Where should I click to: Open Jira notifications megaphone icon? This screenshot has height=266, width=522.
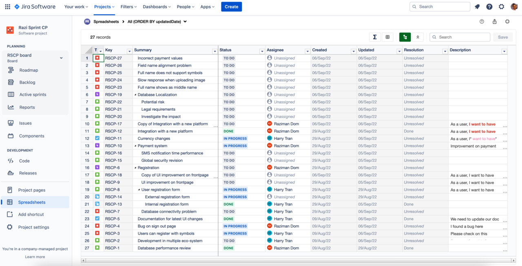pyautogui.click(x=476, y=6)
